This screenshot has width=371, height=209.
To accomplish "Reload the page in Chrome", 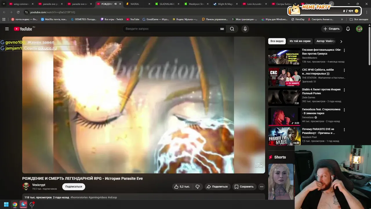I will click(18, 12).
